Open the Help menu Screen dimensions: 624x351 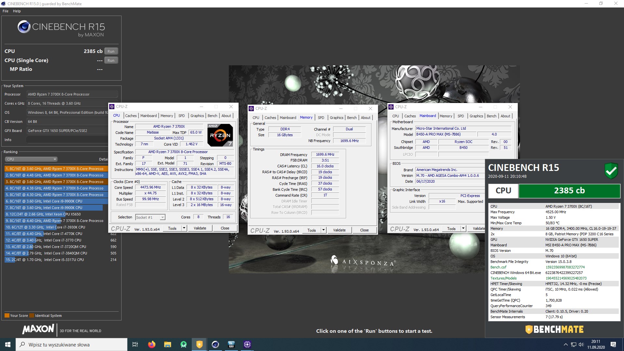point(17,11)
